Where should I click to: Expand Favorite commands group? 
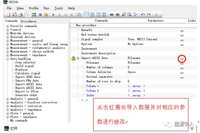(x=8, y=26)
